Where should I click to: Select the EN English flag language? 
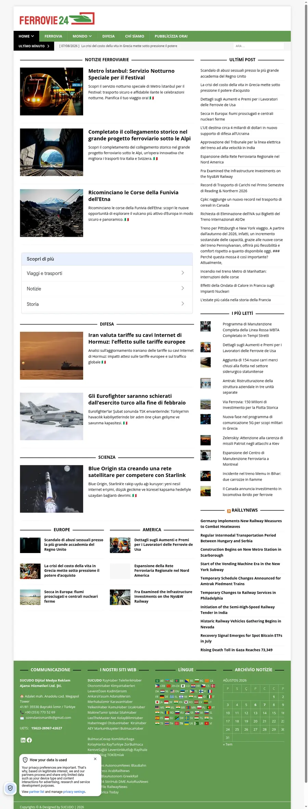175,691
